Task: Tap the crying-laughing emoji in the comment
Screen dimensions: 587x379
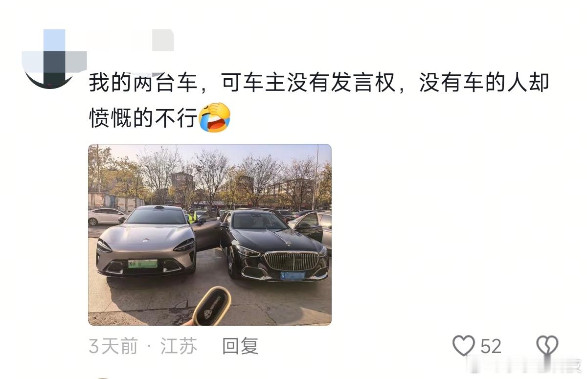Action: pyautogui.click(x=214, y=117)
